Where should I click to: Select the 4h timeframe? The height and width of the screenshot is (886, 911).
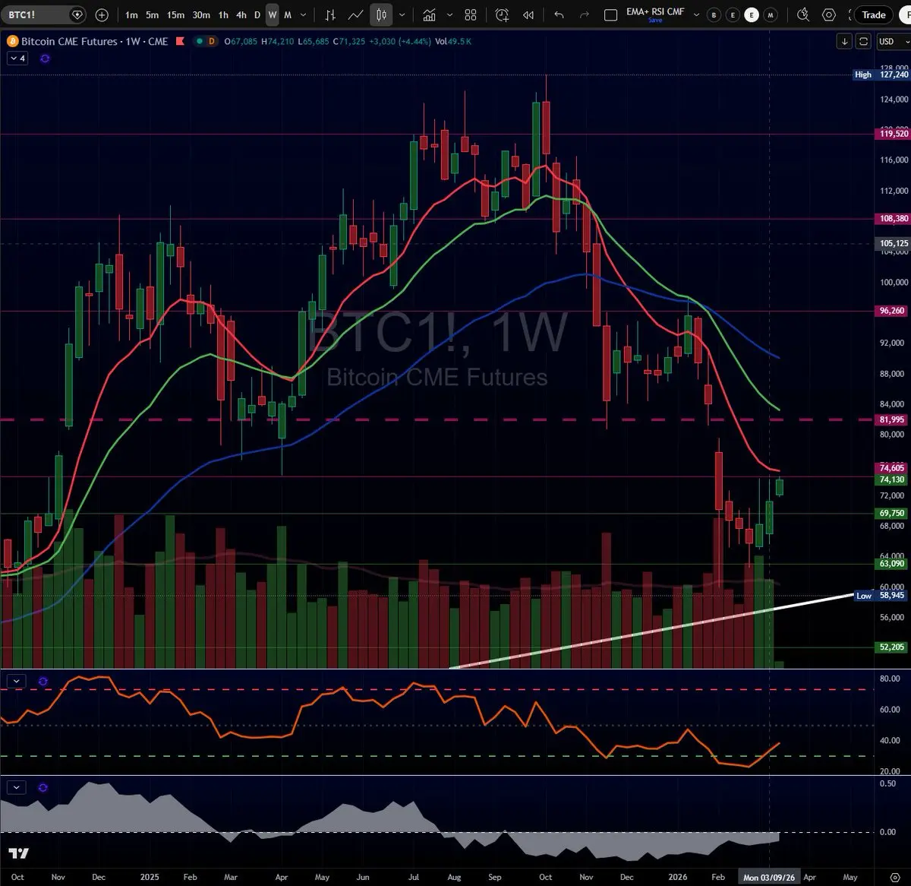point(241,14)
